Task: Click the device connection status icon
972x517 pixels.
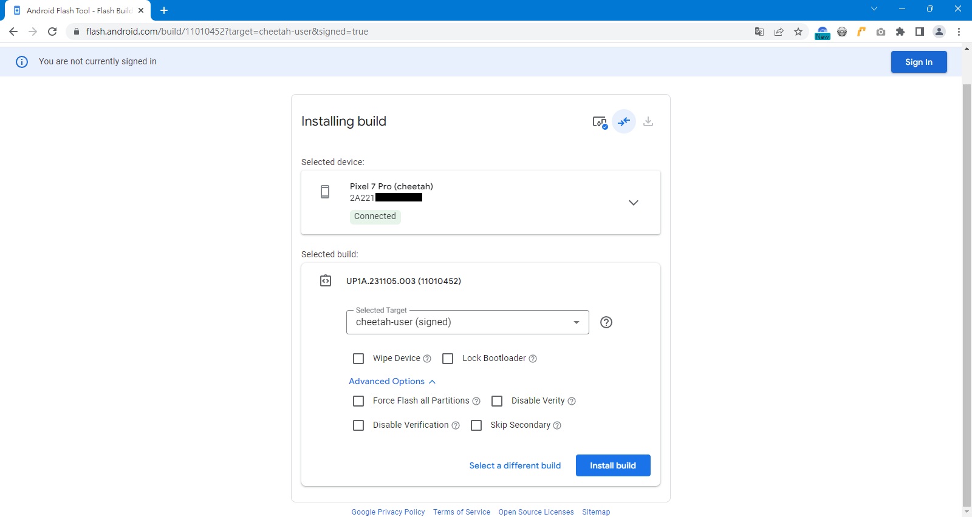Action: (600, 122)
